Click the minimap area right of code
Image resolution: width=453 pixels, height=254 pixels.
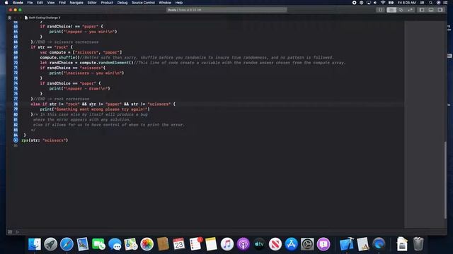pos(423,124)
